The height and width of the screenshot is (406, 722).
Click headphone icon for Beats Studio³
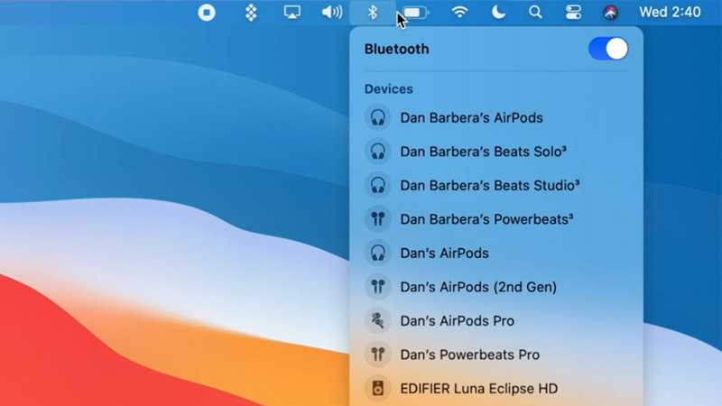[x=378, y=185]
